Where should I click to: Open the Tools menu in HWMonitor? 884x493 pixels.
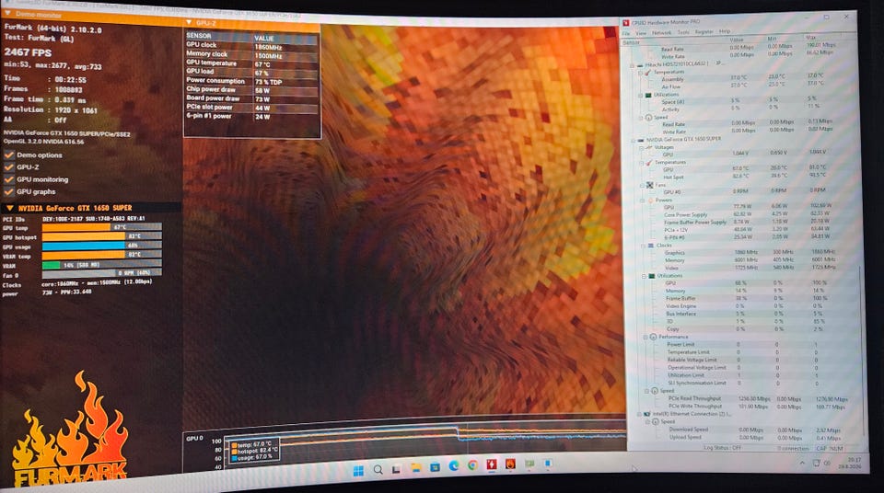point(683,32)
